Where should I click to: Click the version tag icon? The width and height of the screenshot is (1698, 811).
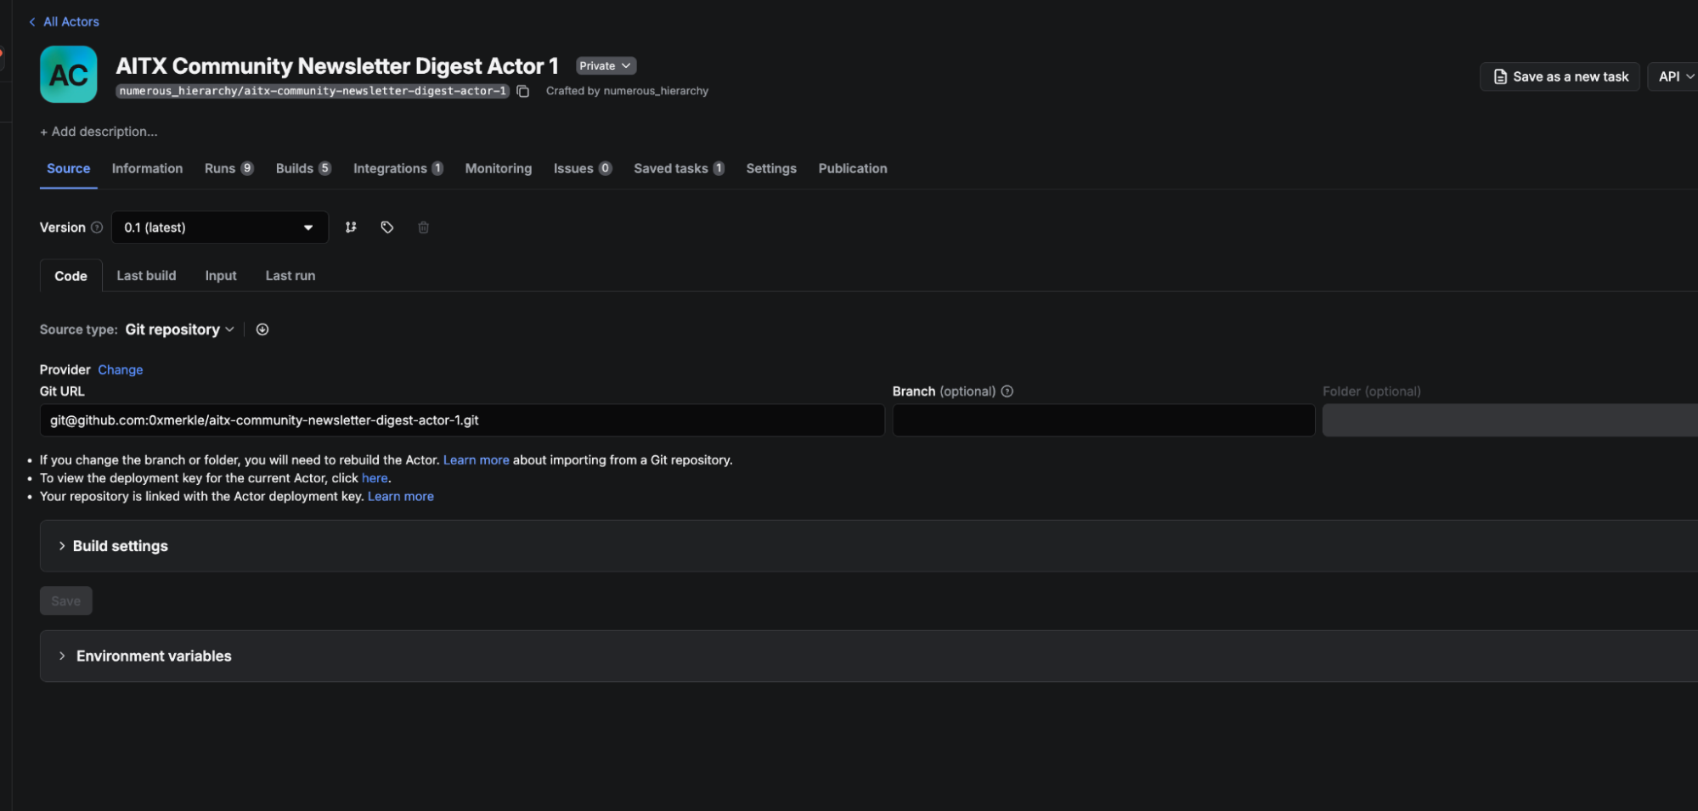(x=387, y=228)
